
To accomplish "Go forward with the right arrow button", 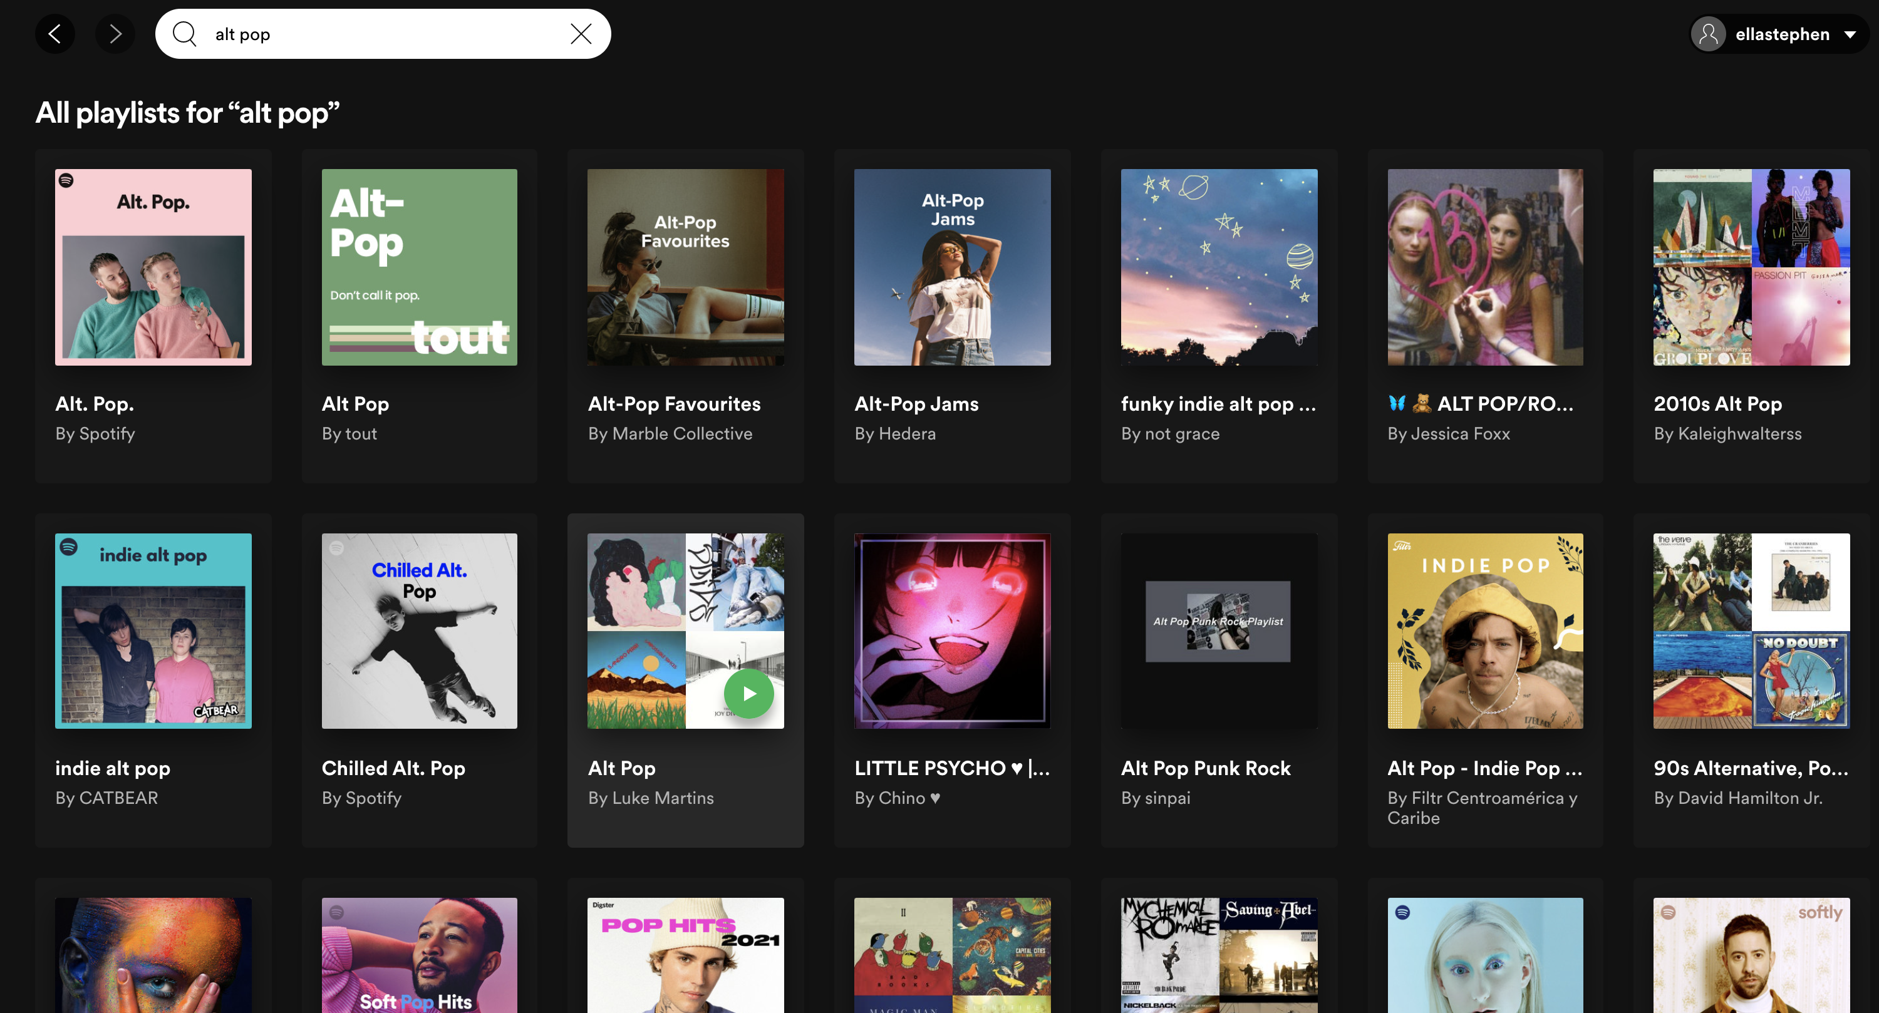I will coord(115,34).
